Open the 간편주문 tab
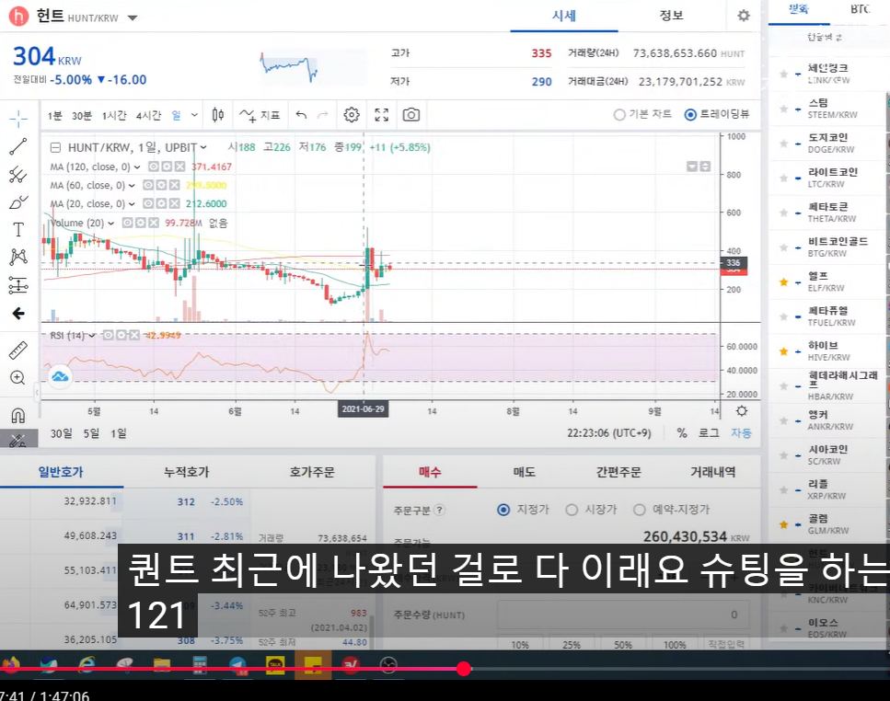Screen dimensions: 890x701 pos(618,472)
